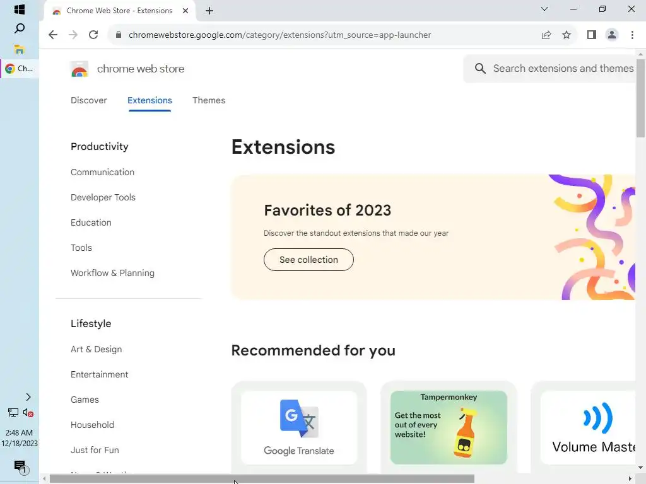Viewport: 646px width, 484px height.
Task: Open the Tampermonkey extension card
Action: coord(449,427)
